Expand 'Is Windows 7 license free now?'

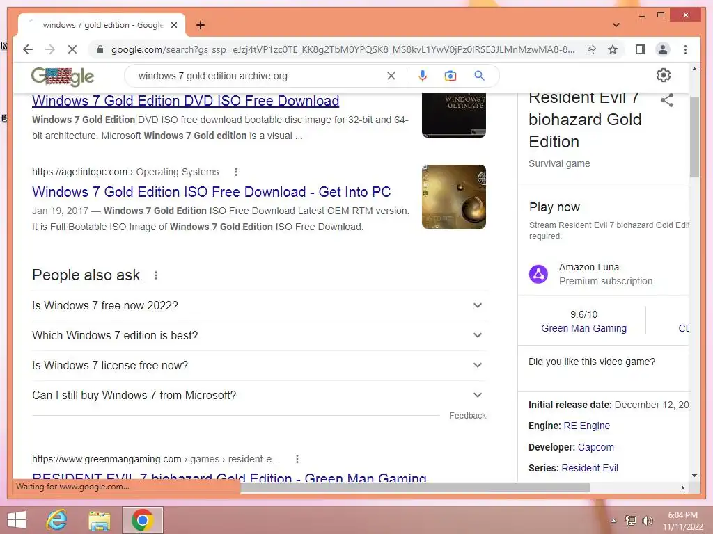tap(259, 366)
